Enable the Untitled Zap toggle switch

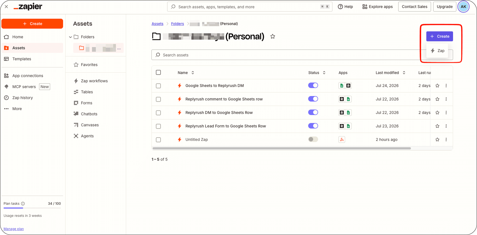313,139
